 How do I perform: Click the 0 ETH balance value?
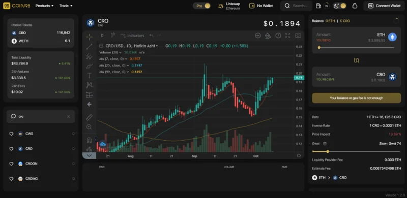[330, 21]
